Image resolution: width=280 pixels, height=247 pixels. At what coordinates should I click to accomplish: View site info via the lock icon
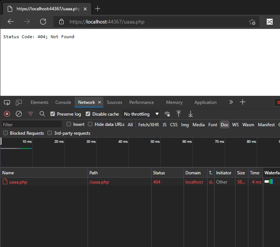coord(61,22)
